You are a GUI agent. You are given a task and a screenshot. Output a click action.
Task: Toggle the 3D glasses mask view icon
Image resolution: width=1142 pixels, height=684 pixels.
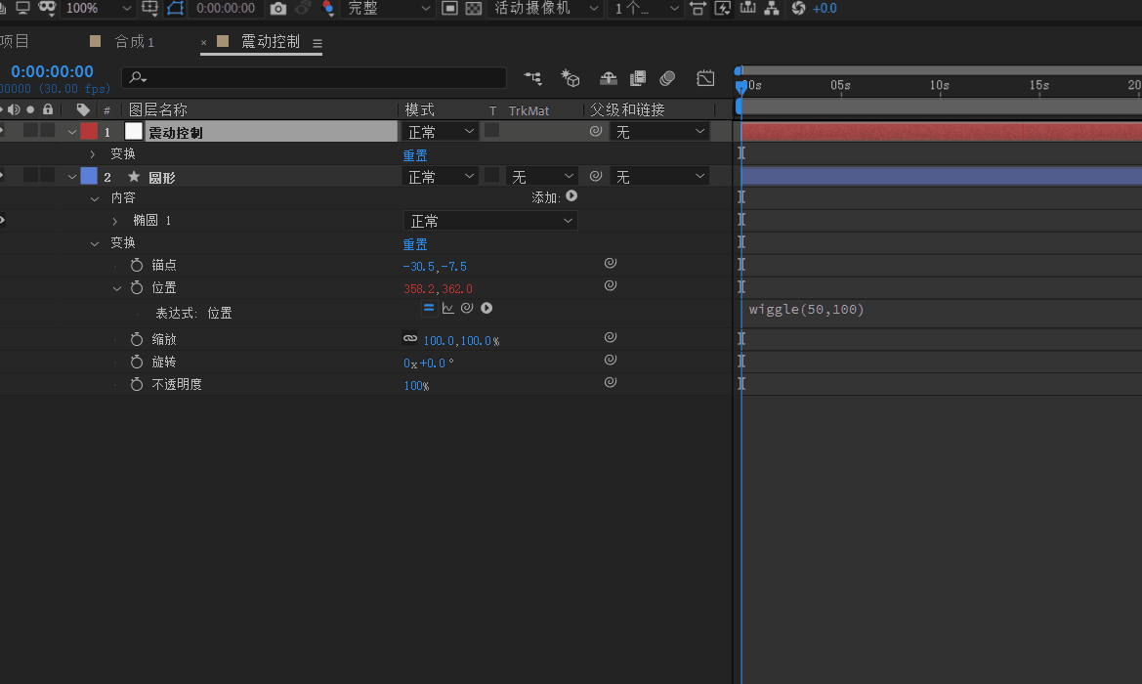coord(47,9)
